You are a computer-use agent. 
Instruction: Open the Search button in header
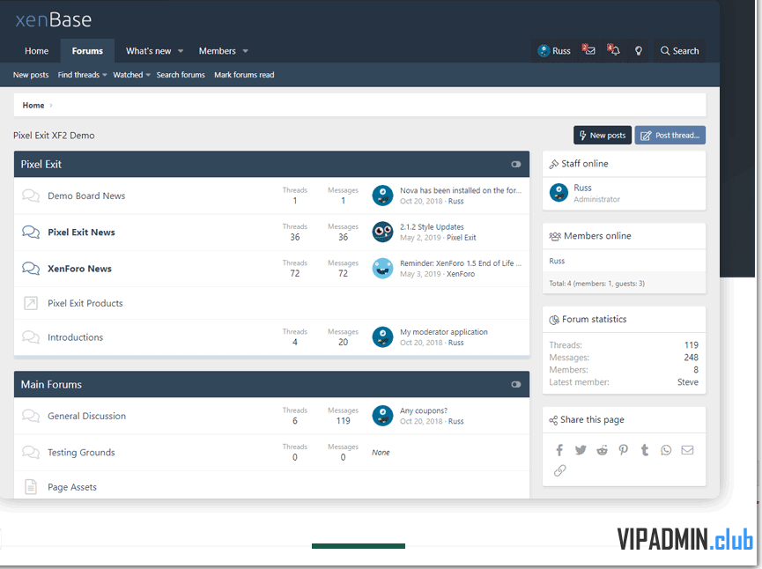(x=679, y=51)
